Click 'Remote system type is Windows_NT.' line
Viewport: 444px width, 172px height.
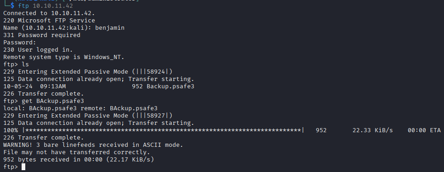(x=64, y=57)
